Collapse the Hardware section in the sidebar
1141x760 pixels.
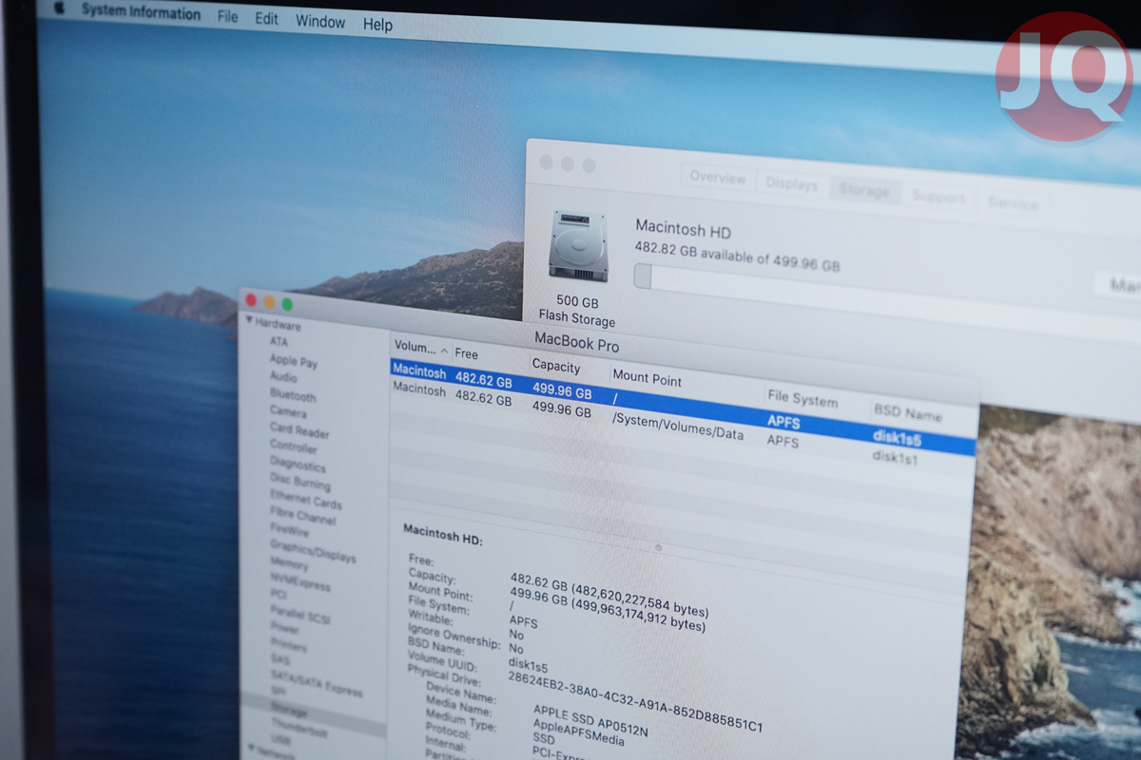pos(250,321)
